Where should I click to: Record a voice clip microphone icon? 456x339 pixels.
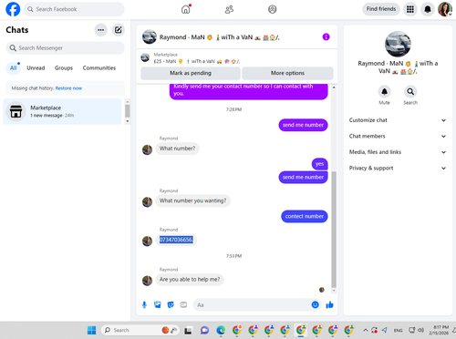tap(144, 304)
